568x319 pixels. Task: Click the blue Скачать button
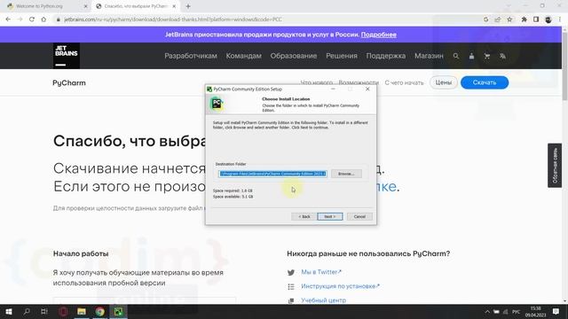[x=485, y=82]
